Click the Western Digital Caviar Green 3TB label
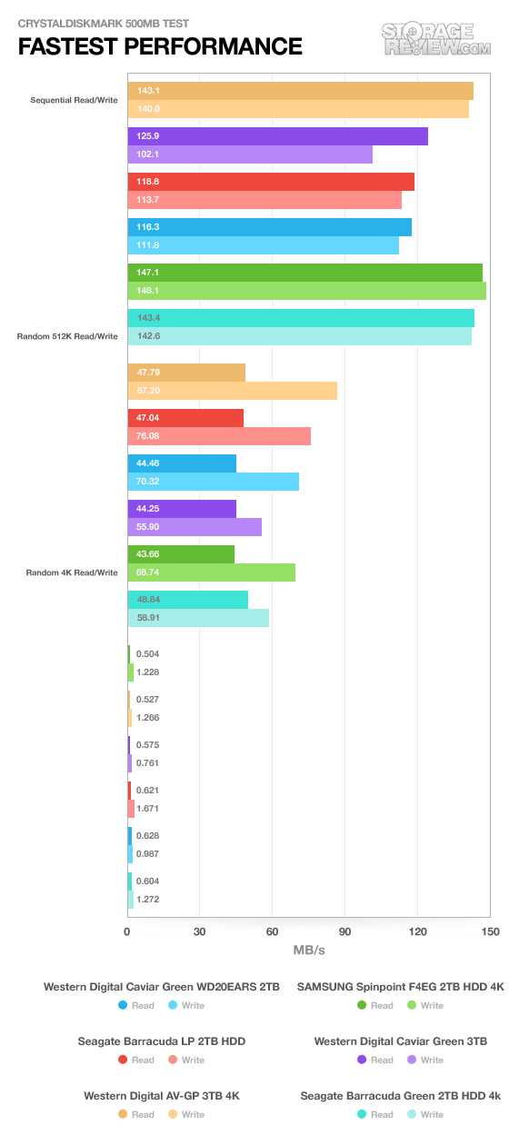 pos(401,1041)
